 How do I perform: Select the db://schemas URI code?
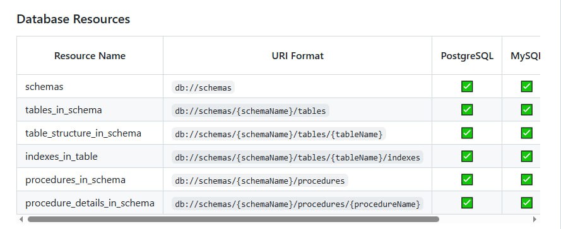tap(203, 87)
